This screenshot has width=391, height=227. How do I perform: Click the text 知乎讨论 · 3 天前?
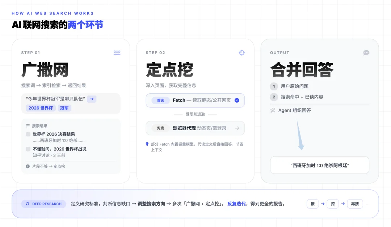pos(49,155)
